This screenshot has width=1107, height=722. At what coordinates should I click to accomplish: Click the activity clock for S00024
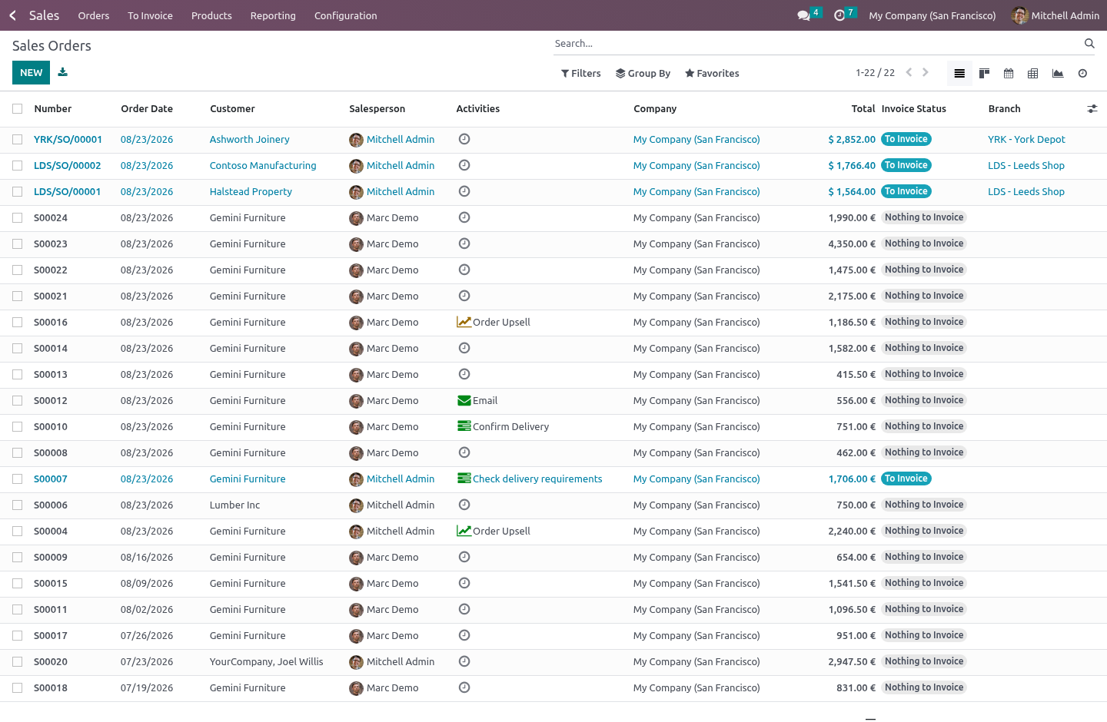point(464,217)
